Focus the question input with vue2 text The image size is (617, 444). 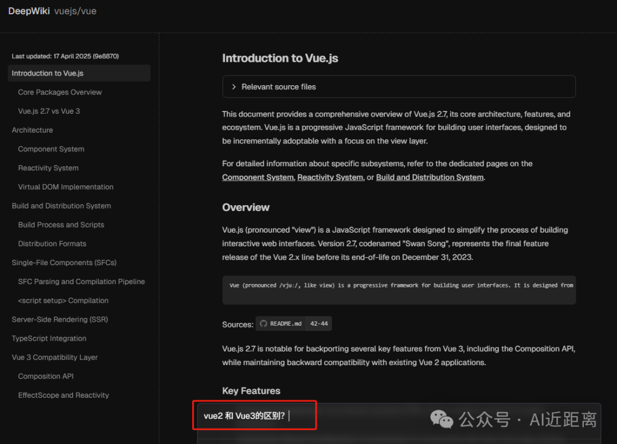click(x=399, y=415)
